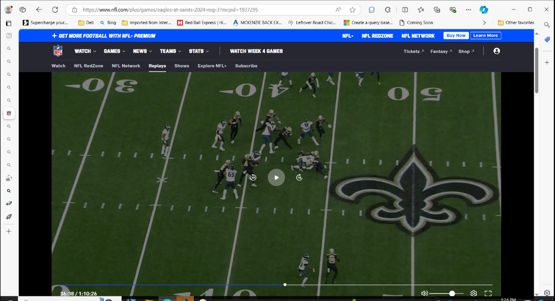Enter fullscreen video mode
Image resolution: width=555 pixels, height=301 pixels.
pos(488,293)
